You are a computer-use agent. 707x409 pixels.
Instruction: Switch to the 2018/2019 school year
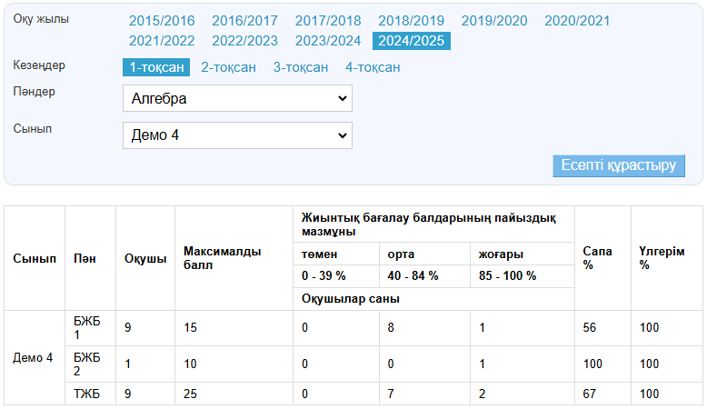coord(412,21)
